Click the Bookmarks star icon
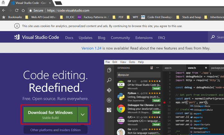This screenshot has height=135, width=224. [x=4, y=17]
